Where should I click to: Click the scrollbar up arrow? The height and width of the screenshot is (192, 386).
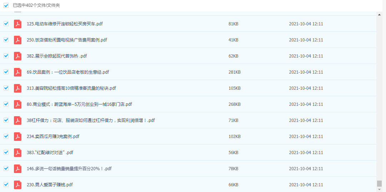(x=379, y=15)
